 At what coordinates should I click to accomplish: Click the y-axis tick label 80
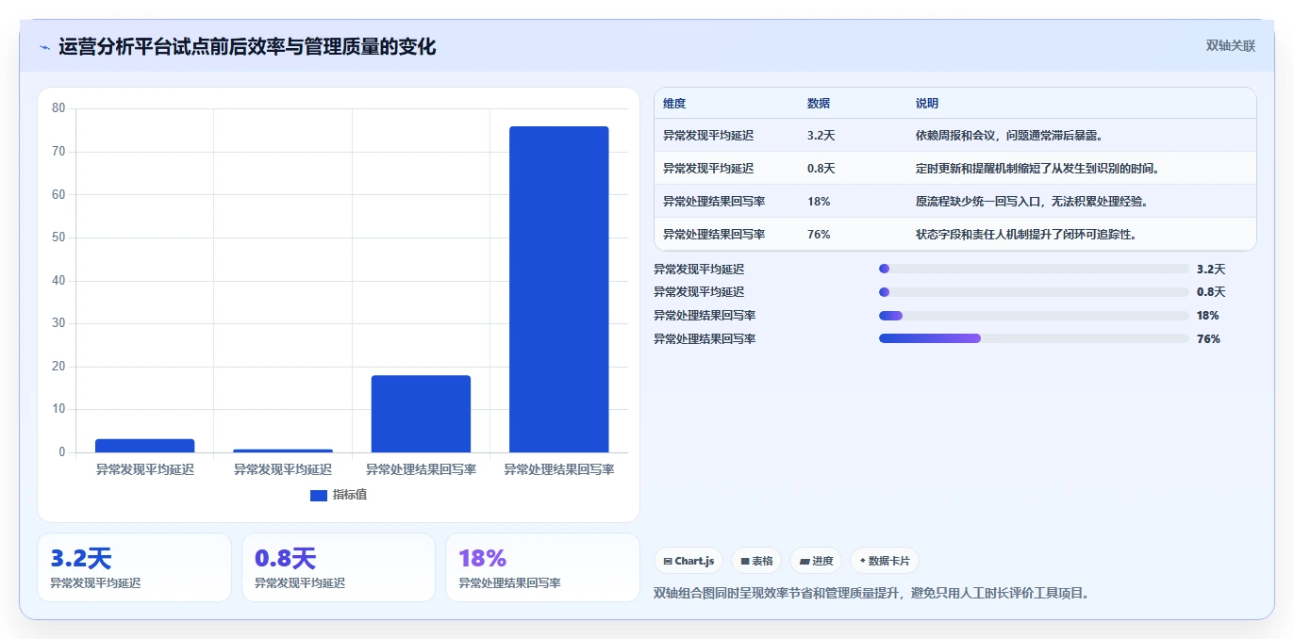pyautogui.click(x=58, y=108)
